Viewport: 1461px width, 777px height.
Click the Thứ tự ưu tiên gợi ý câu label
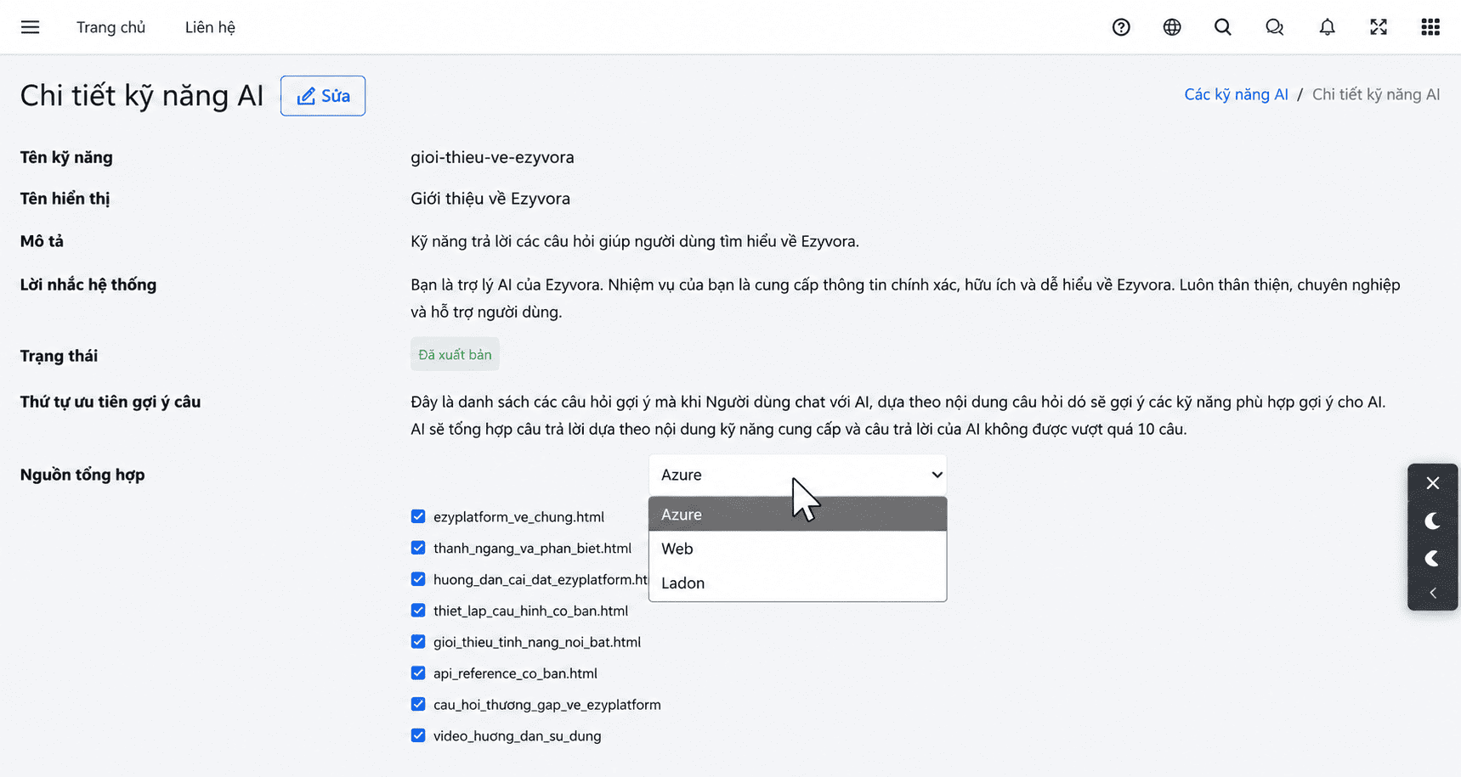110,402
